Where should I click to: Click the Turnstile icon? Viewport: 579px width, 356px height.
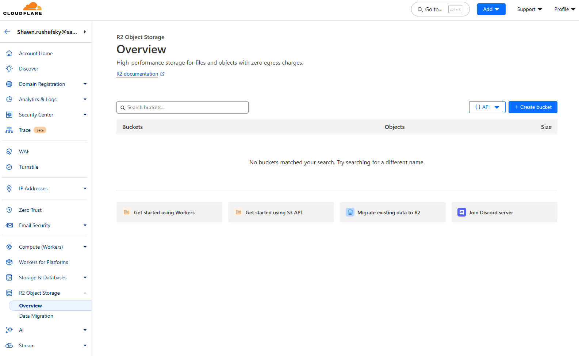coord(9,167)
